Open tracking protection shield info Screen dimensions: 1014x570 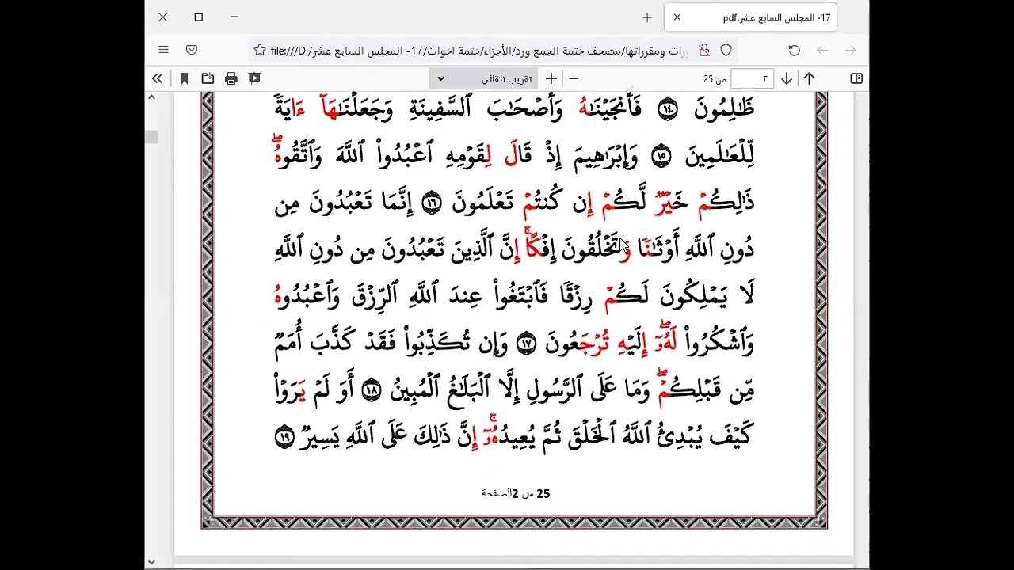coord(726,50)
